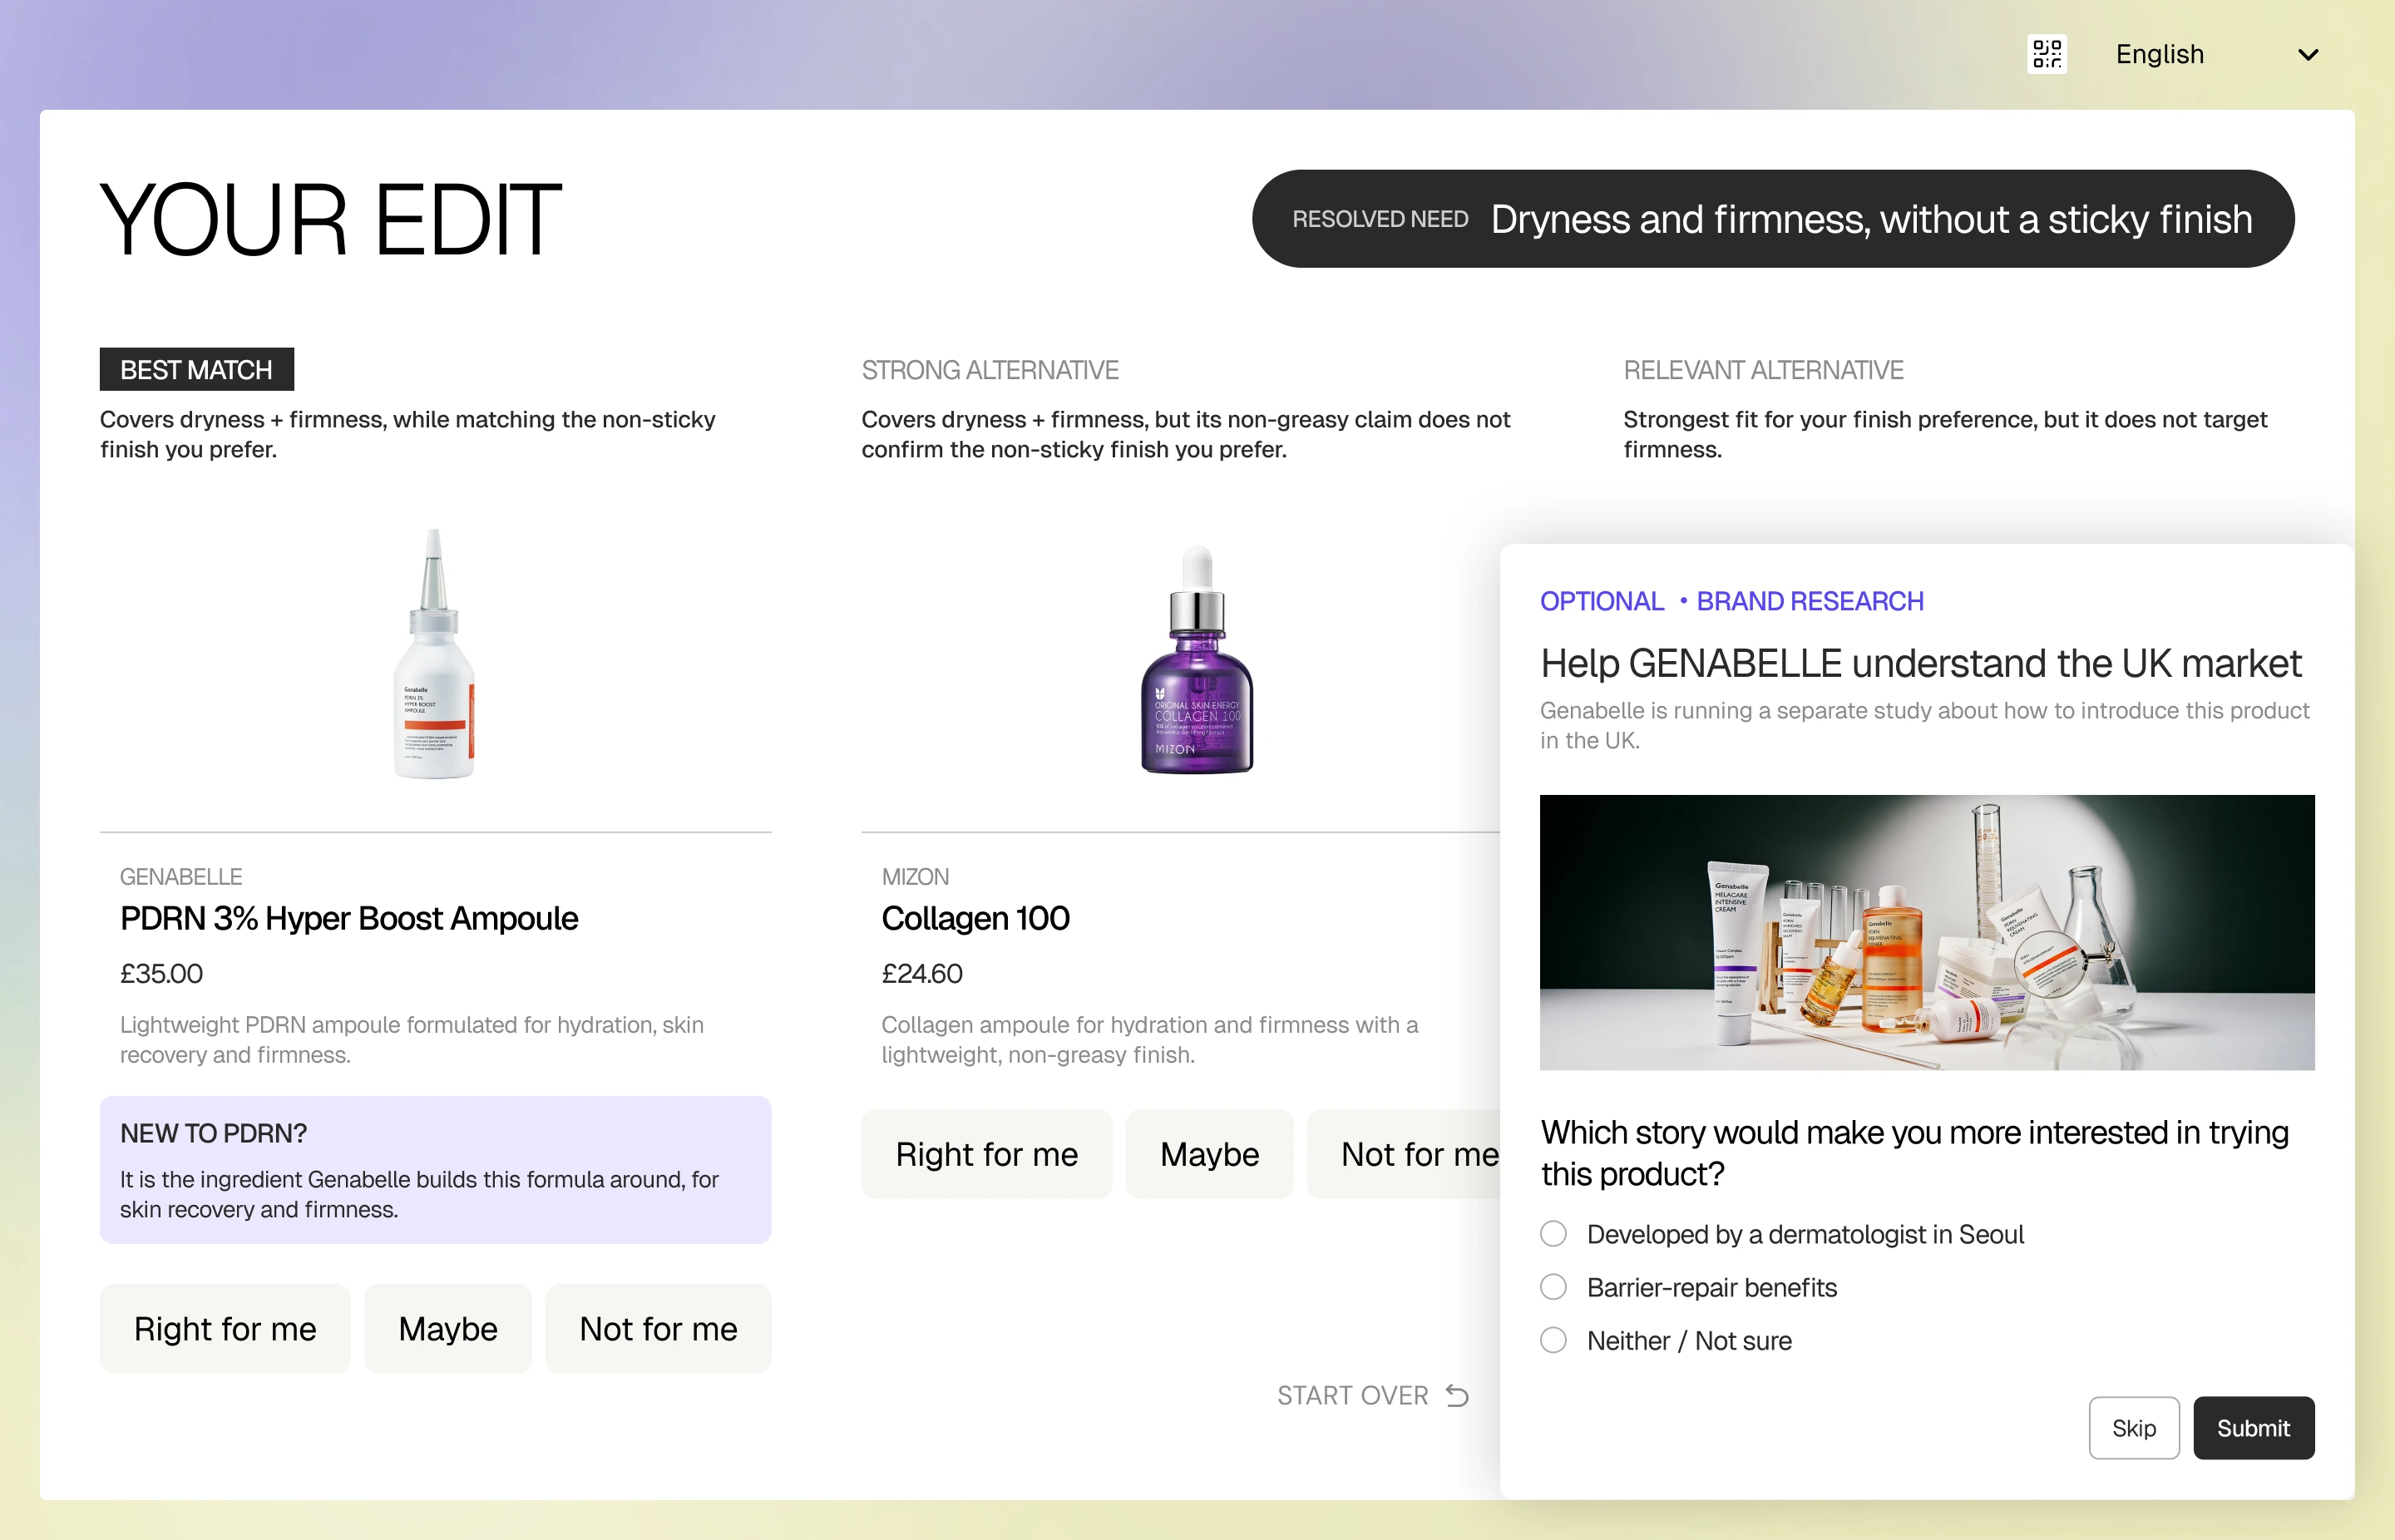Click the GENABELLE brand label

pos(181,877)
